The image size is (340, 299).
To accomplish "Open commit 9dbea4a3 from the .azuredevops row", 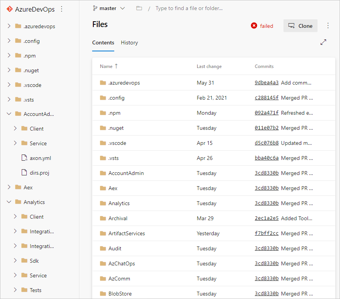I will [266, 83].
